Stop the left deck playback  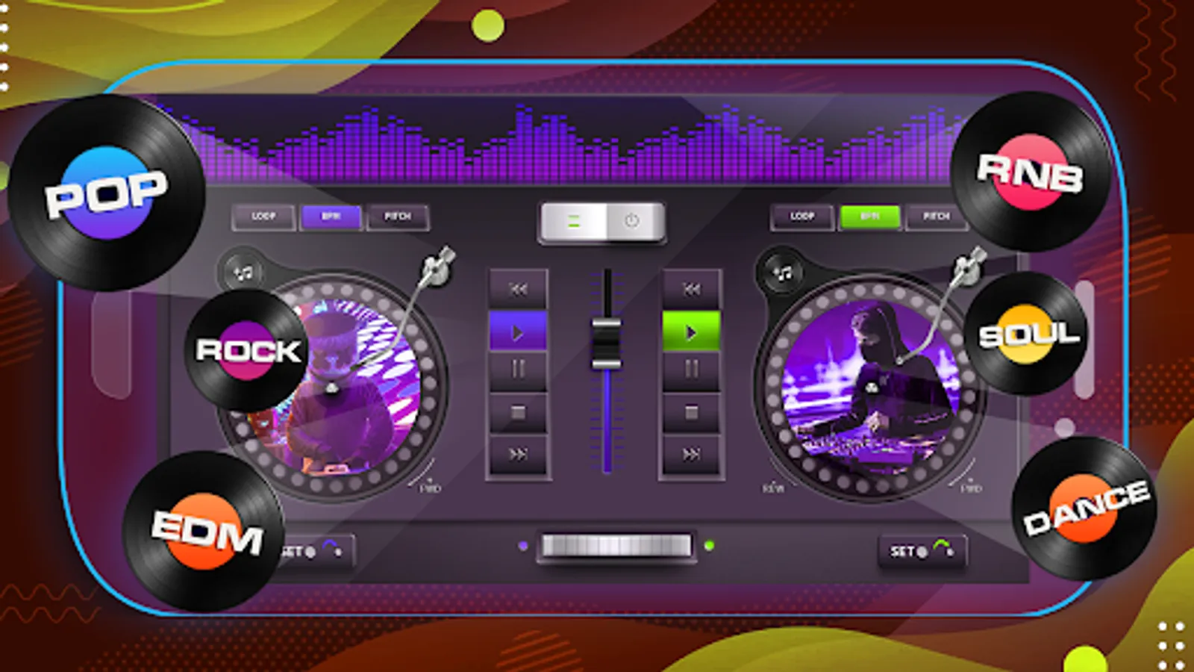(x=518, y=412)
